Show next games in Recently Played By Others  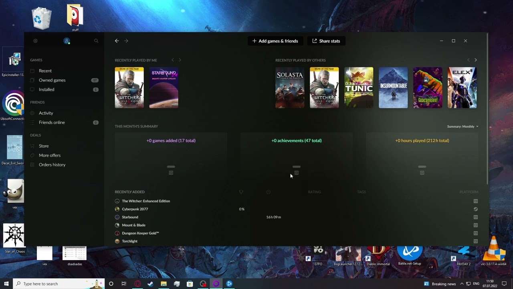(x=476, y=60)
